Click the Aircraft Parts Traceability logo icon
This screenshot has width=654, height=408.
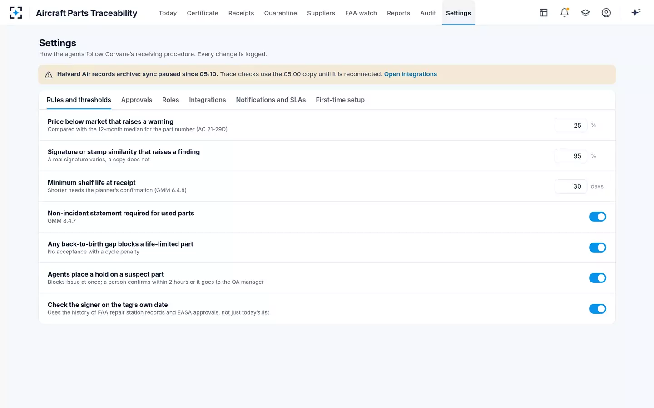pos(16,13)
